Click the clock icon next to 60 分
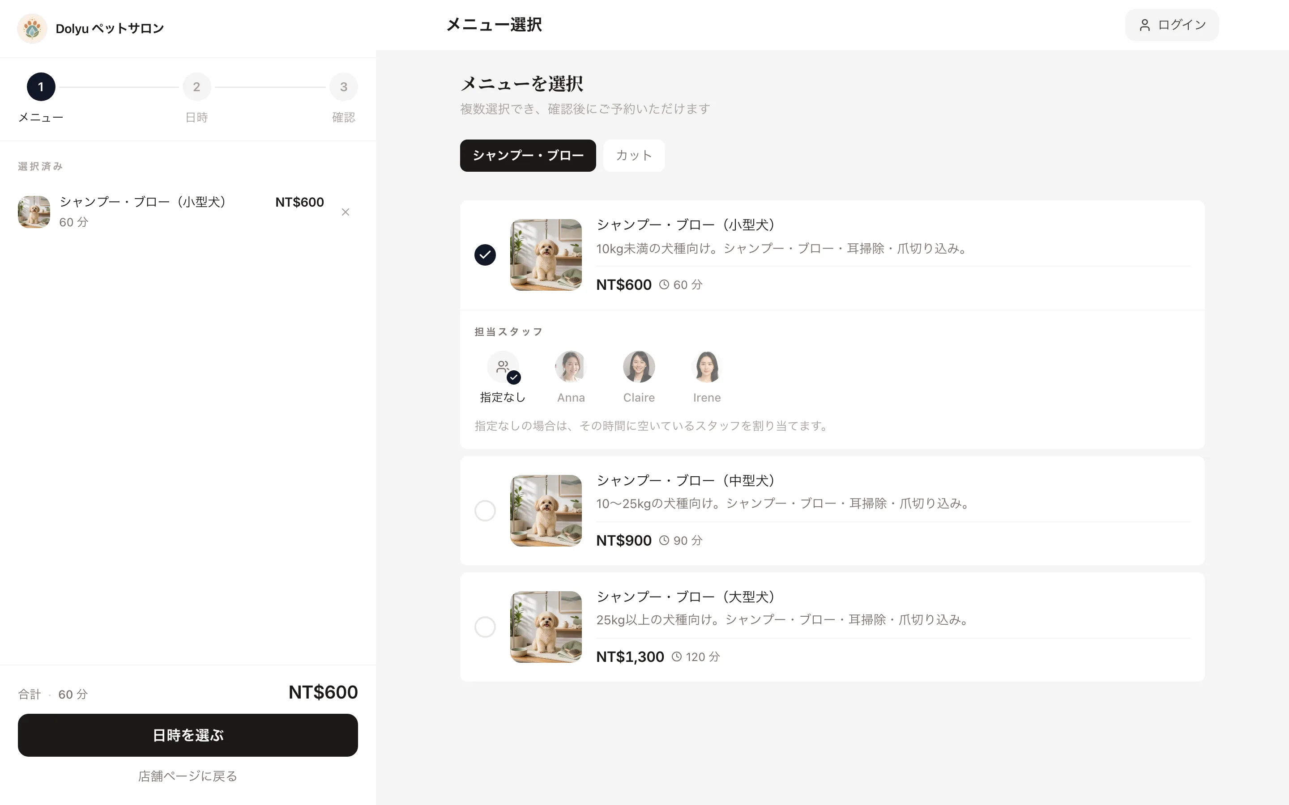This screenshot has height=805, width=1289. [x=664, y=284]
